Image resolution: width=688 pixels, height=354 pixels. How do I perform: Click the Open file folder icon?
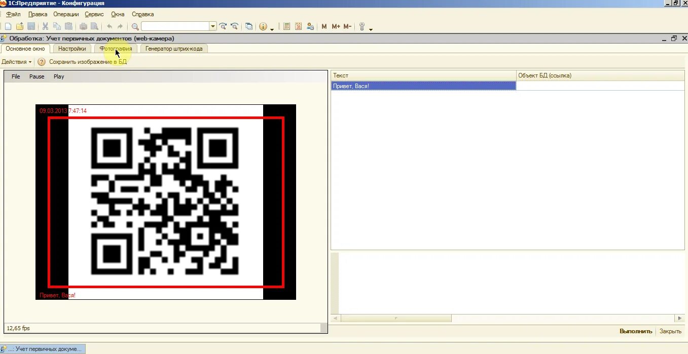click(x=20, y=26)
